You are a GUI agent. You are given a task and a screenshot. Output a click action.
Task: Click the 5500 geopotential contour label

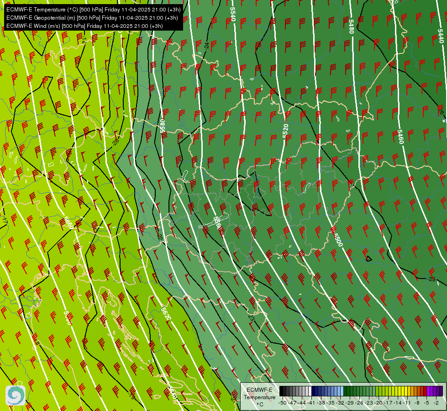pyautogui.click(x=338, y=240)
